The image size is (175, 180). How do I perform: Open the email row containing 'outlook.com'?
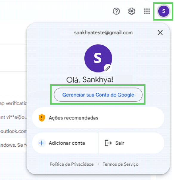coord(13,131)
